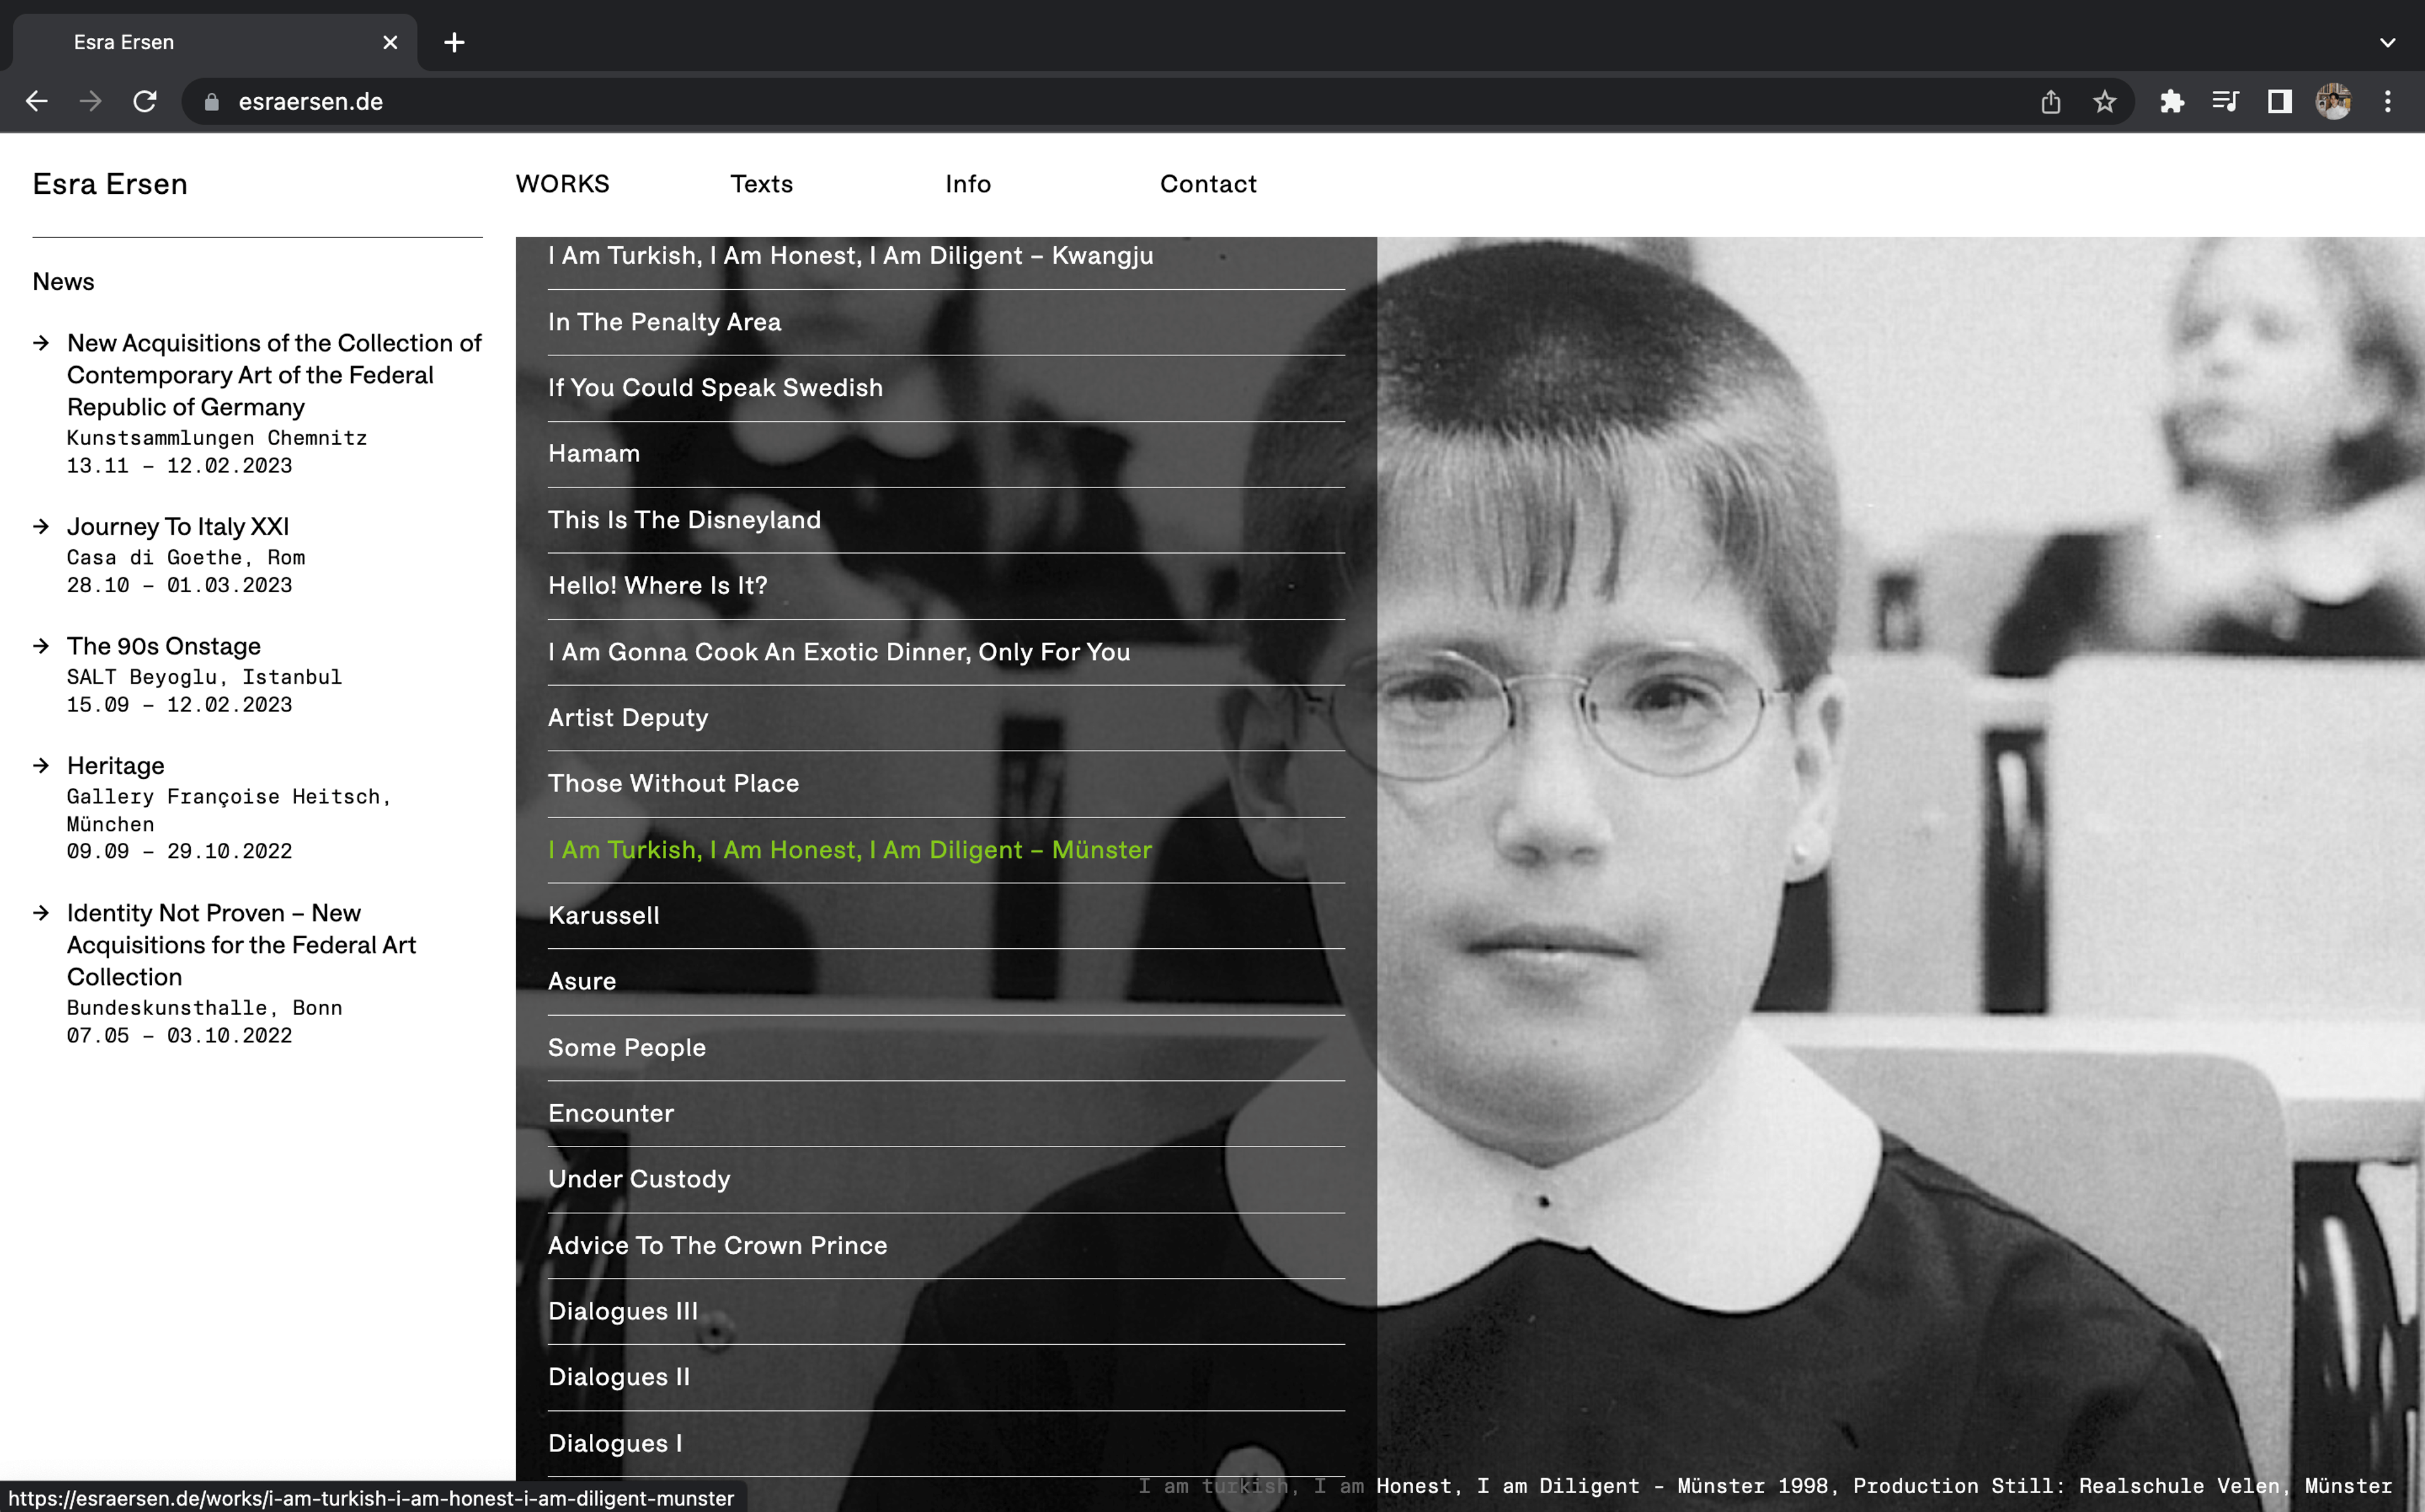Click the Casa di Goethe, Rom text
2425x1512 pixels.
pyautogui.click(x=186, y=557)
